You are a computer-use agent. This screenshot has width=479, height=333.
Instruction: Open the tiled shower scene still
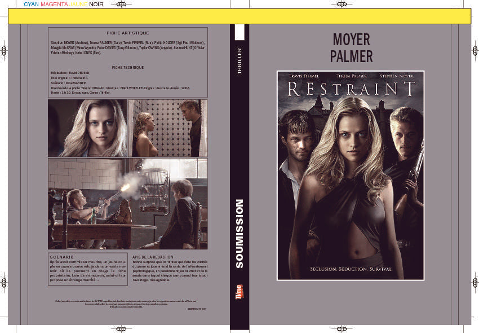click(168, 128)
